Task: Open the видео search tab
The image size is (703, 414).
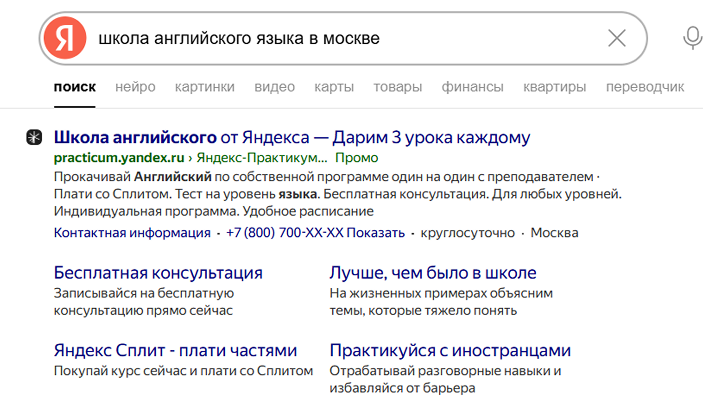Action: [x=275, y=87]
